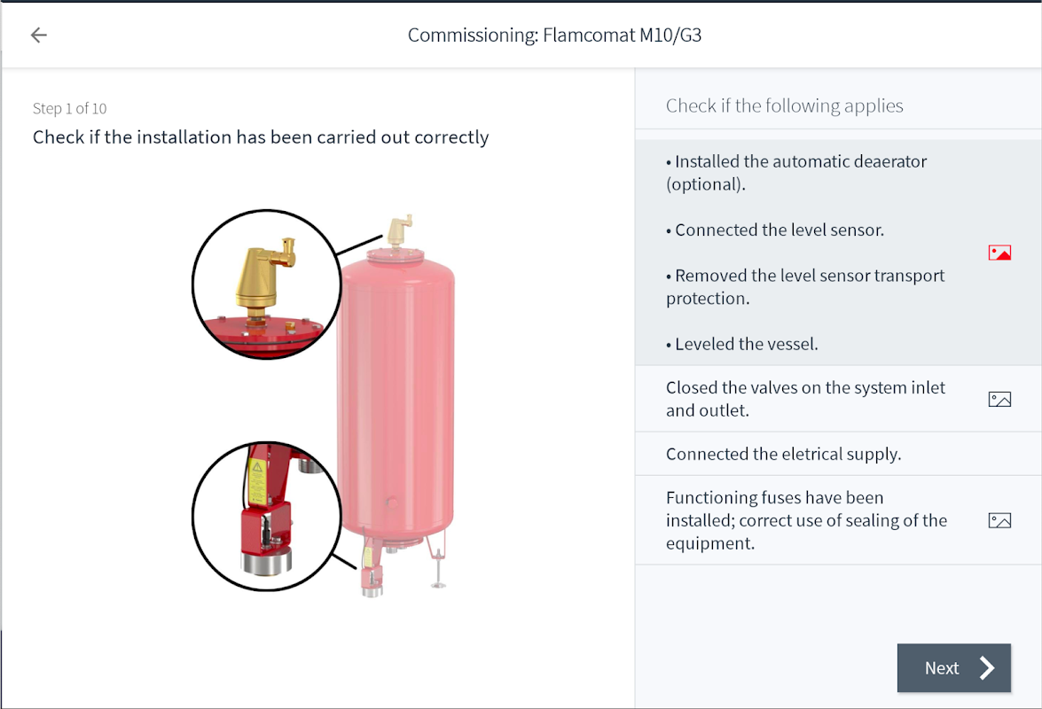
Task: Click the deaerator close-up circle image
Action: click(266, 284)
